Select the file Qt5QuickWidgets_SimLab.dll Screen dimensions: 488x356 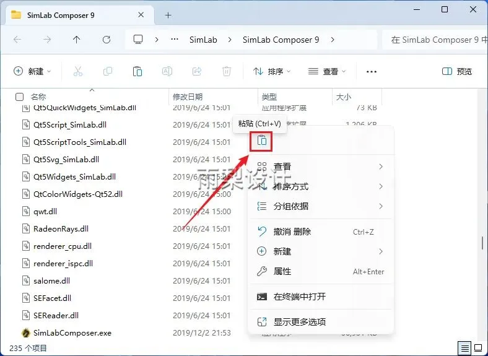coord(85,108)
